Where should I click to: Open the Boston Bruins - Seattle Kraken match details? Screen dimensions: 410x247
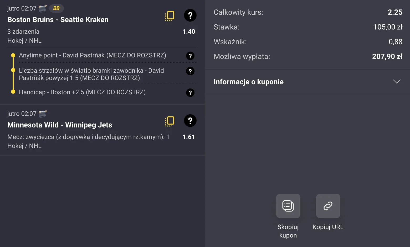pos(58,19)
